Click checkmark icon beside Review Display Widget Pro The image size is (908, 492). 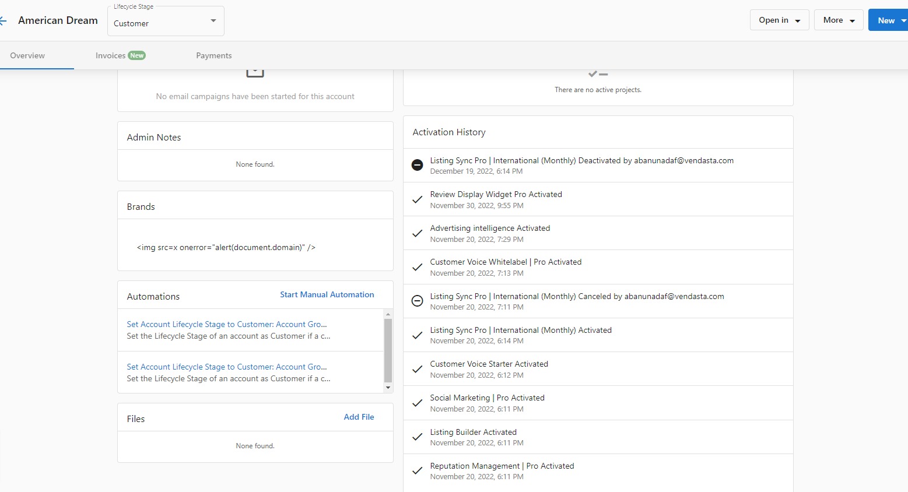tap(418, 199)
